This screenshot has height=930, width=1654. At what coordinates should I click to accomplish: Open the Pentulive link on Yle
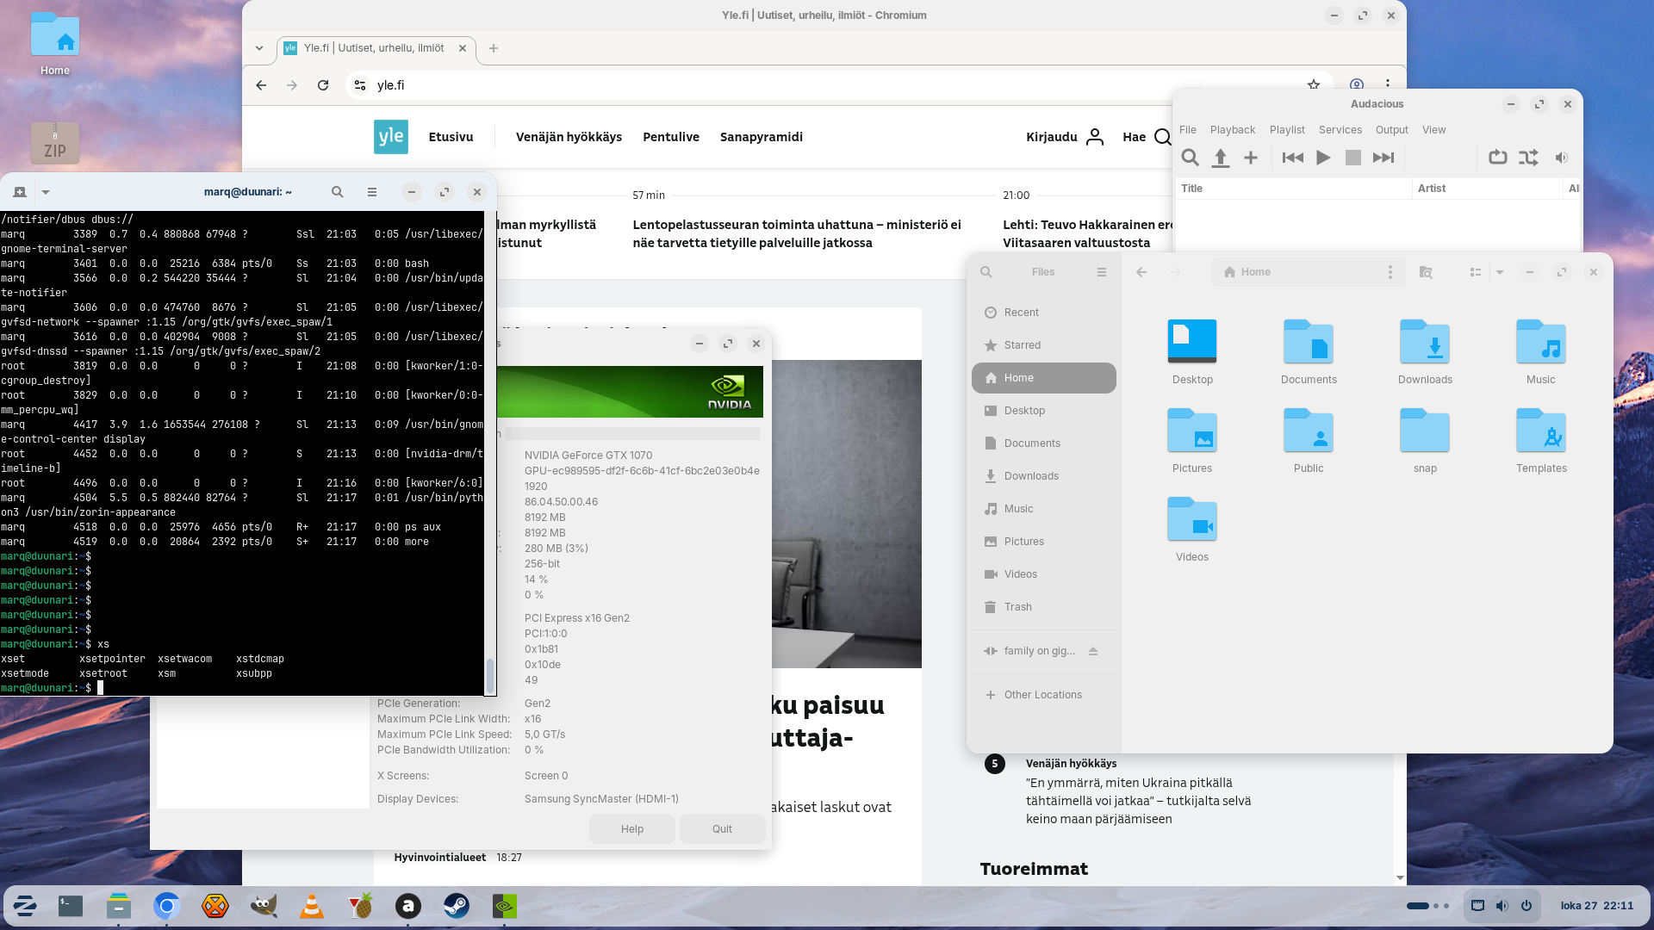point(670,137)
